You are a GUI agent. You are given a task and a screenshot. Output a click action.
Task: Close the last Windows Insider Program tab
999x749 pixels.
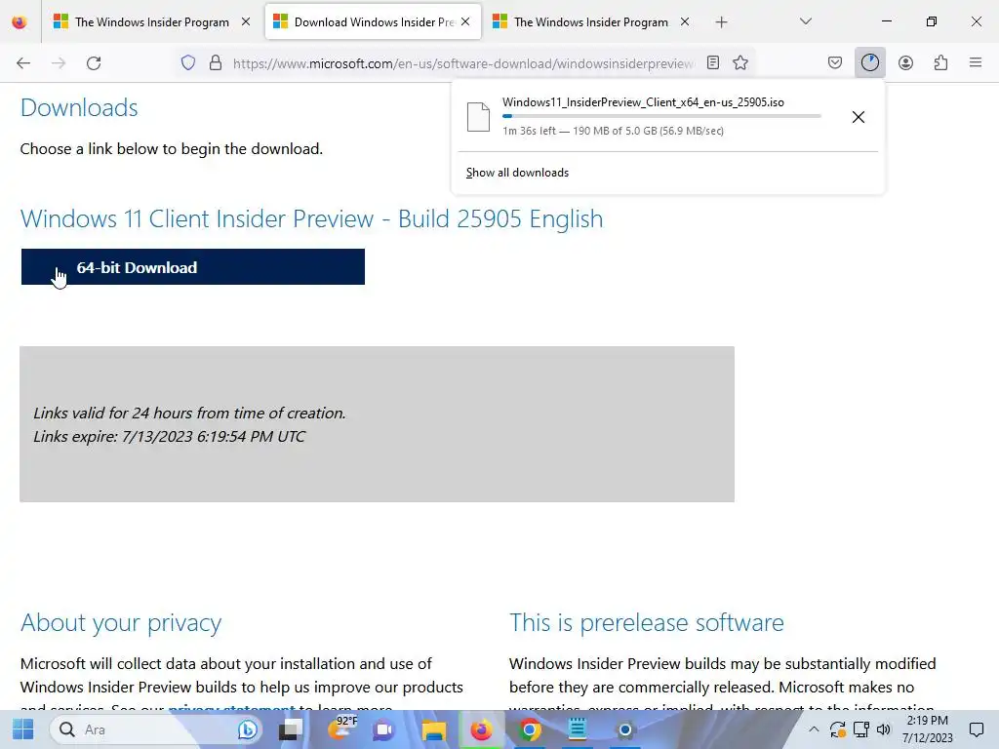(685, 21)
